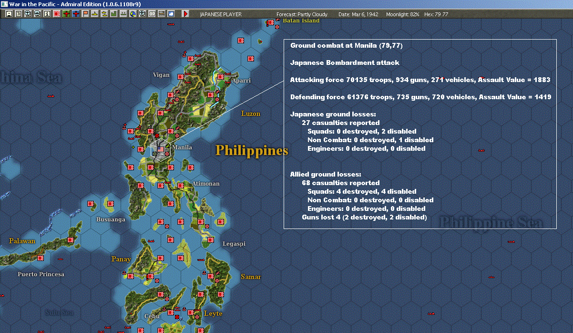Click the Japanese rising sun flag icon

point(57,14)
